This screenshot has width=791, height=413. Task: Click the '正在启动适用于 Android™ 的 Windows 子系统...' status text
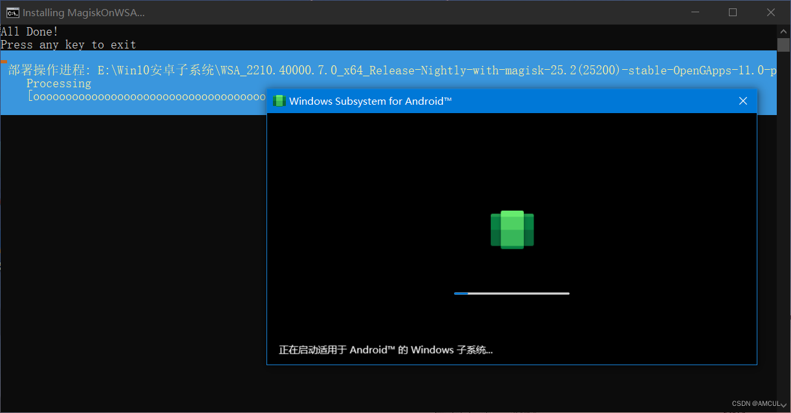(386, 350)
